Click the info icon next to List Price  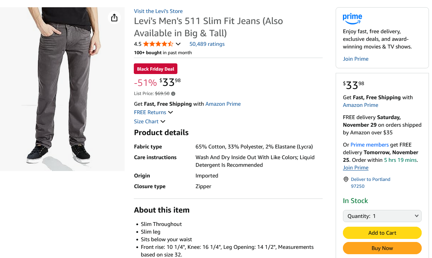point(173,93)
